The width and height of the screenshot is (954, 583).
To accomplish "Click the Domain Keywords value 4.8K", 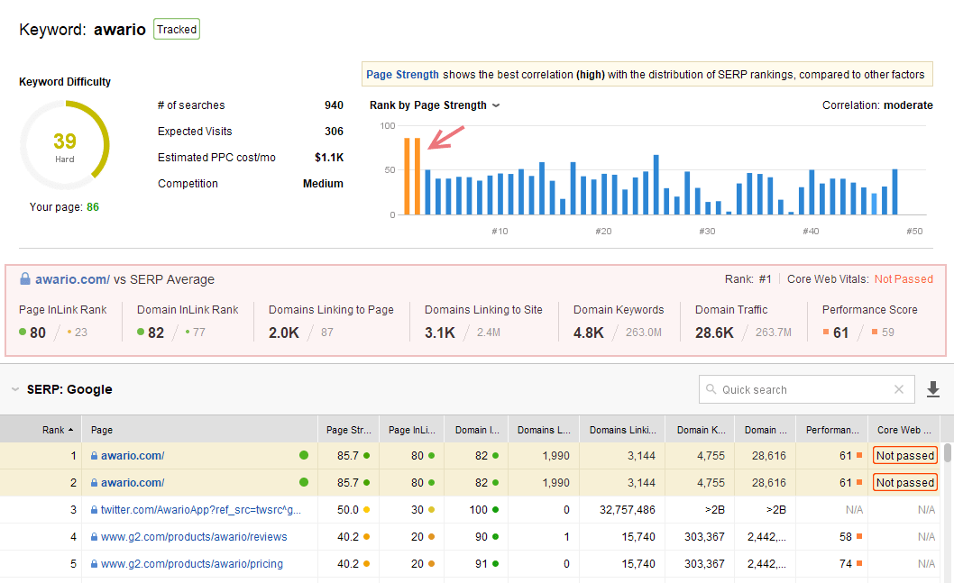I will pos(588,332).
